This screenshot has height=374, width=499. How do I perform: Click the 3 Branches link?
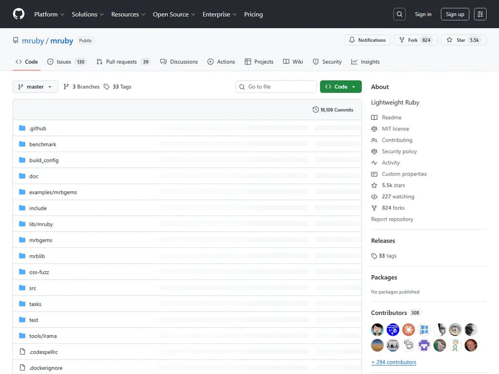81,87
